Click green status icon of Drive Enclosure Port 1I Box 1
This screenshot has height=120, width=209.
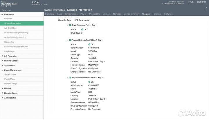coord(70,25)
